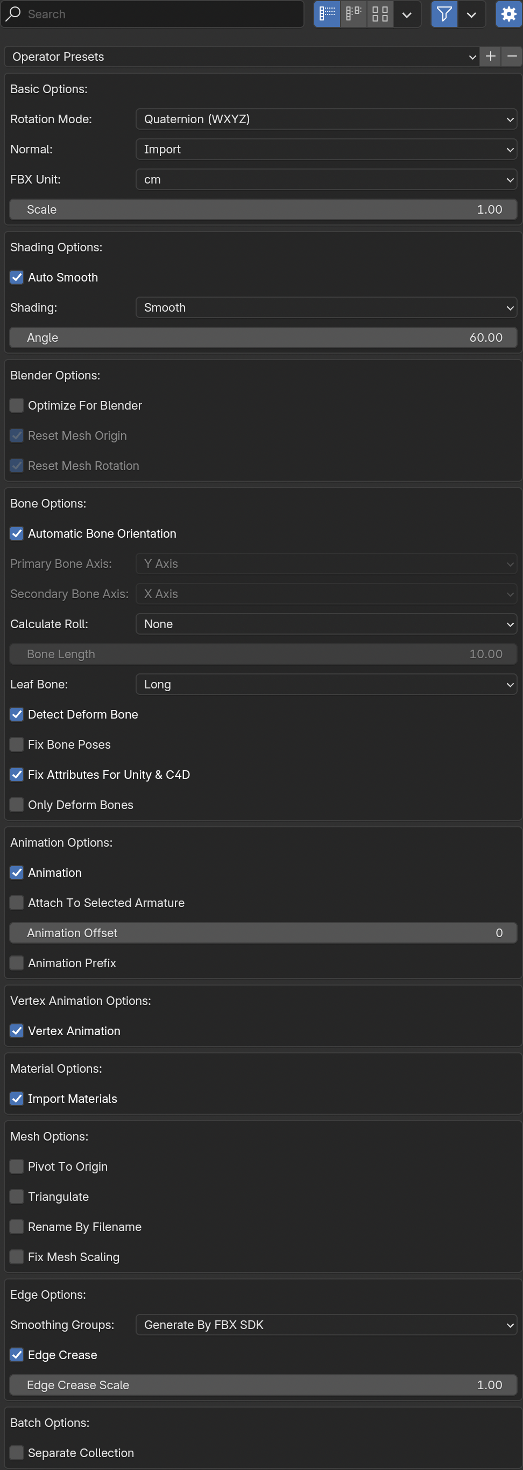This screenshot has height=1470, width=523.
Task: Toggle options region gear icon
Action: [x=509, y=13]
